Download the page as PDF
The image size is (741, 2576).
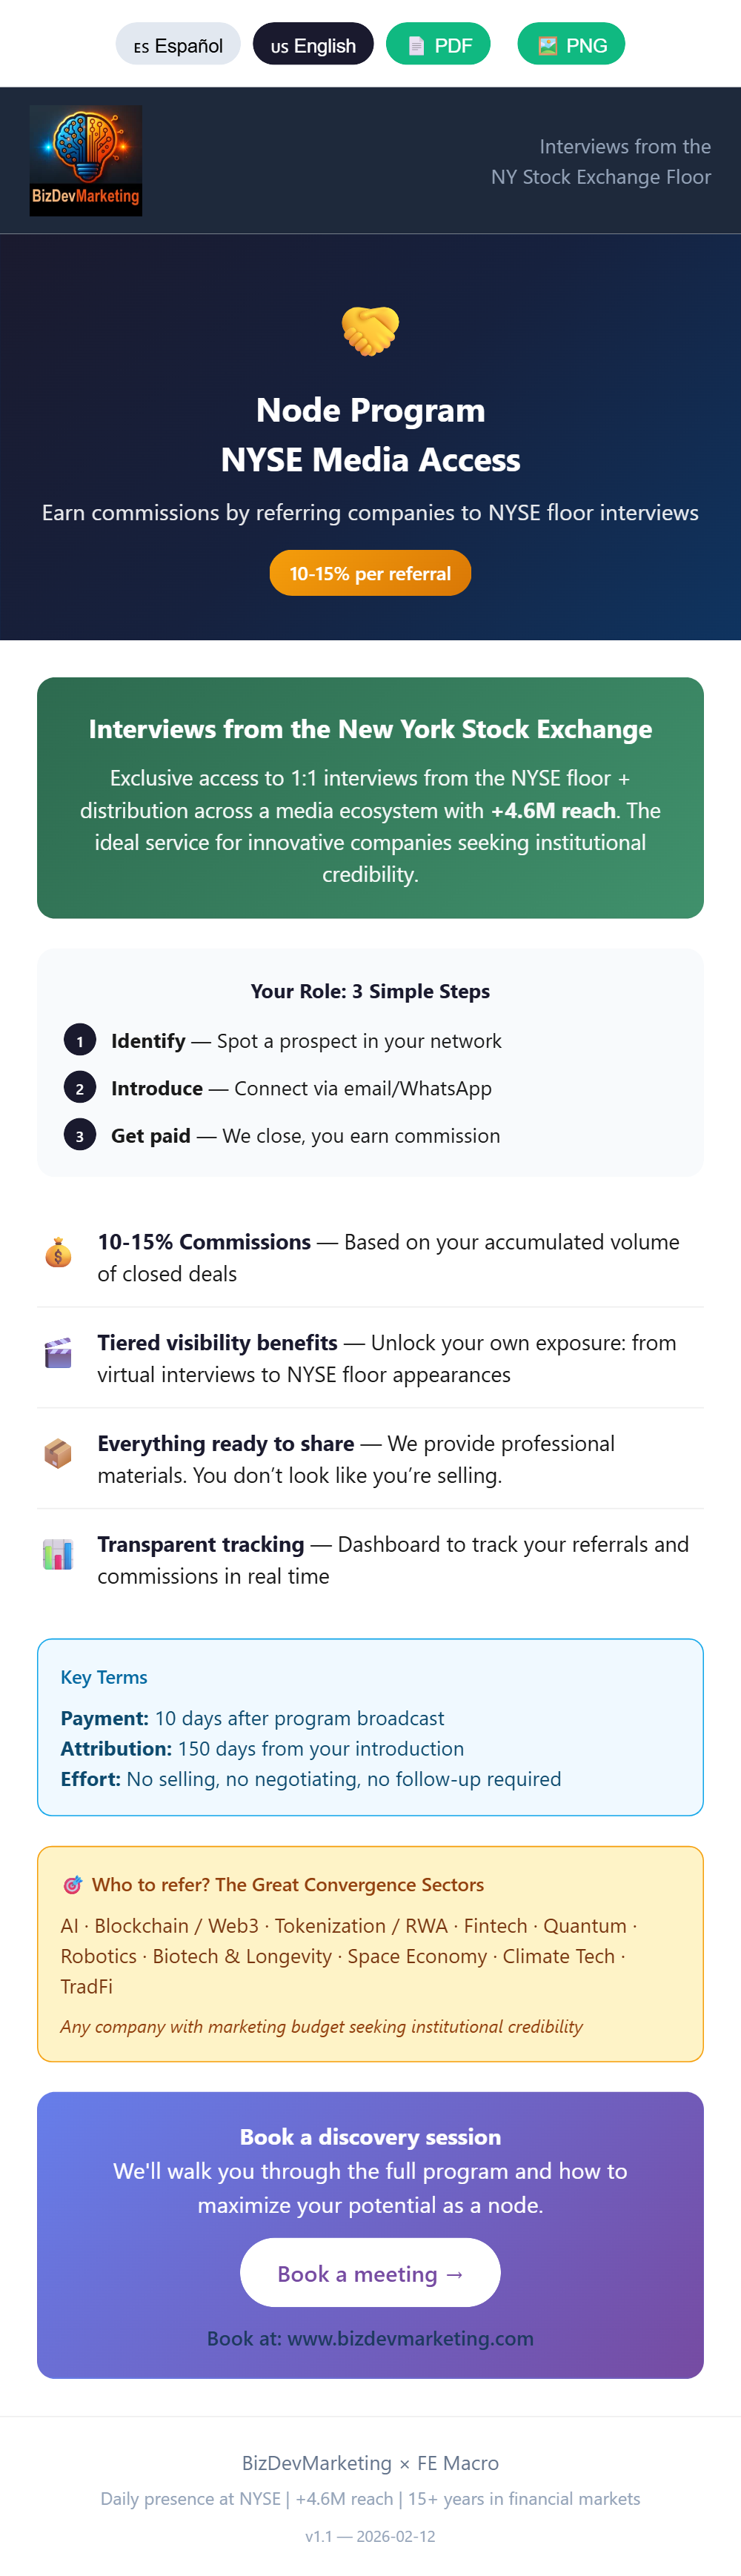coord(438,45)
